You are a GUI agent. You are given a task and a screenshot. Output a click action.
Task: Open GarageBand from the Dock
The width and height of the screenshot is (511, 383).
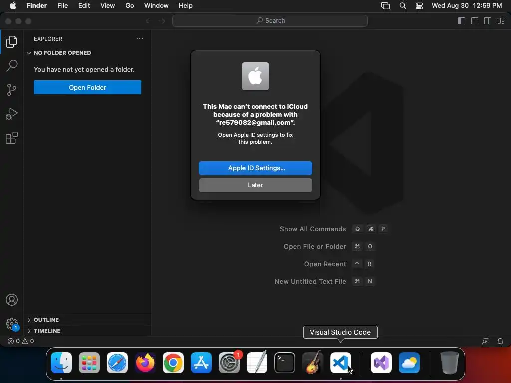(313, 363)
